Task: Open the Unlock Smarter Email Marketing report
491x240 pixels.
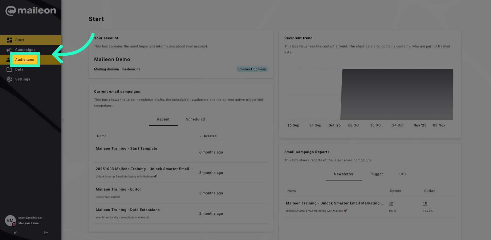Action: pos(335,203)
